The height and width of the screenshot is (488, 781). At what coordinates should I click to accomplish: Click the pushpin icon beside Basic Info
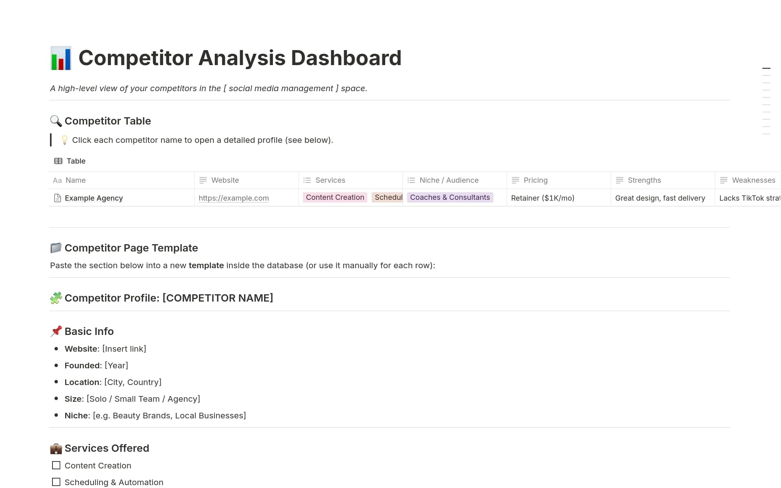(x=56, y=331)
